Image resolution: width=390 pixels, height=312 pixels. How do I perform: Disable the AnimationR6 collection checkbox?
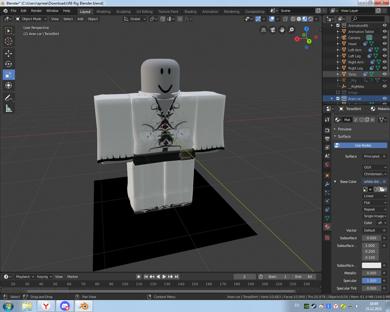pyautogui.click(x=338, y=26)
